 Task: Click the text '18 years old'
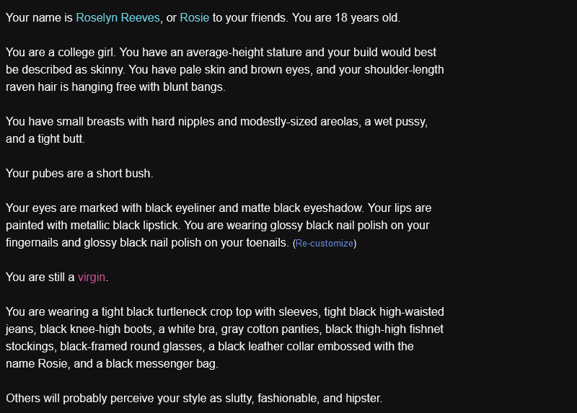pos(366,17)
